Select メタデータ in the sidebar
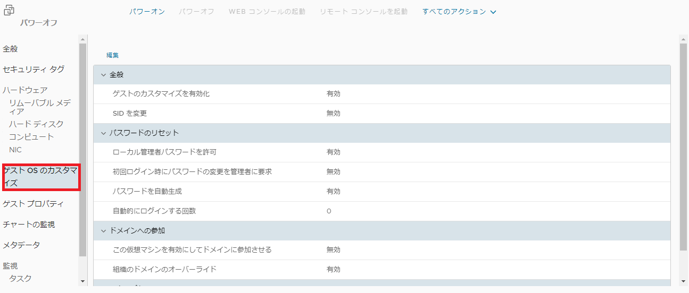Viewport: 689px width, 293px height. point(21,245)
